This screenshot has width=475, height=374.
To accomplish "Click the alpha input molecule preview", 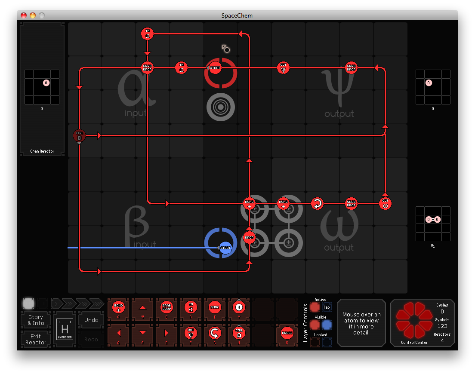I will tap(42, 87).
